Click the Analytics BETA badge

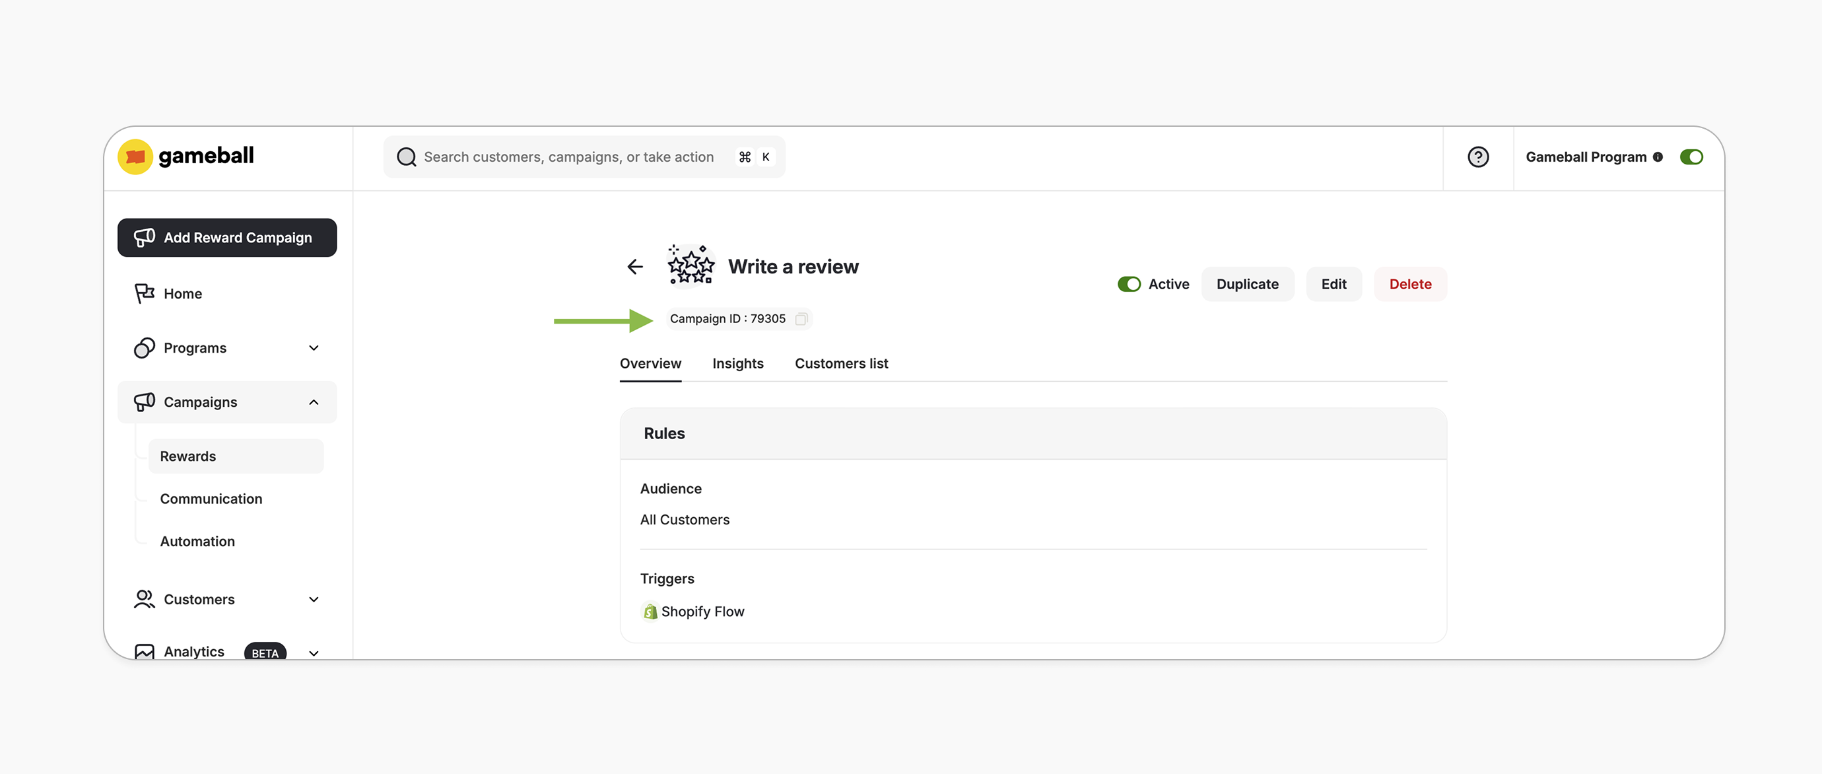(x=265, y=653)
